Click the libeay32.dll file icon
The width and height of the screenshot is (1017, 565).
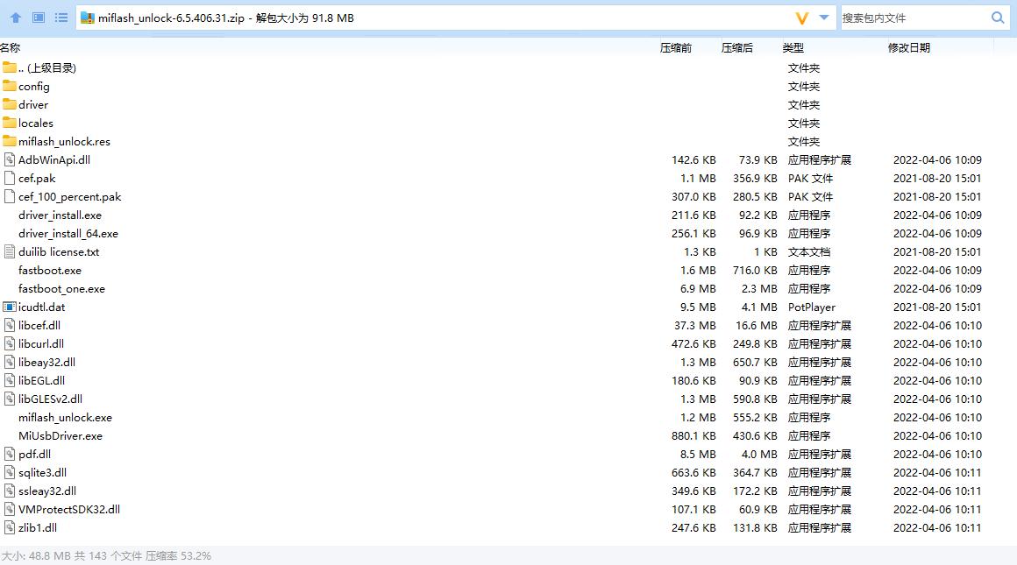9,362
